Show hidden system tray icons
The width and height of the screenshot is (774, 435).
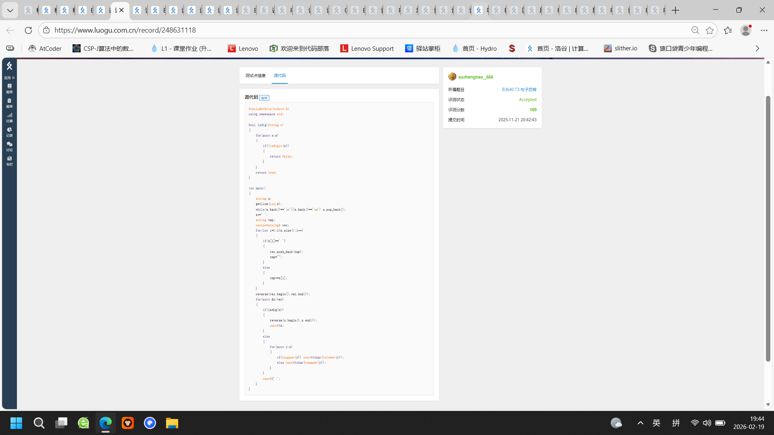[640, 423]
